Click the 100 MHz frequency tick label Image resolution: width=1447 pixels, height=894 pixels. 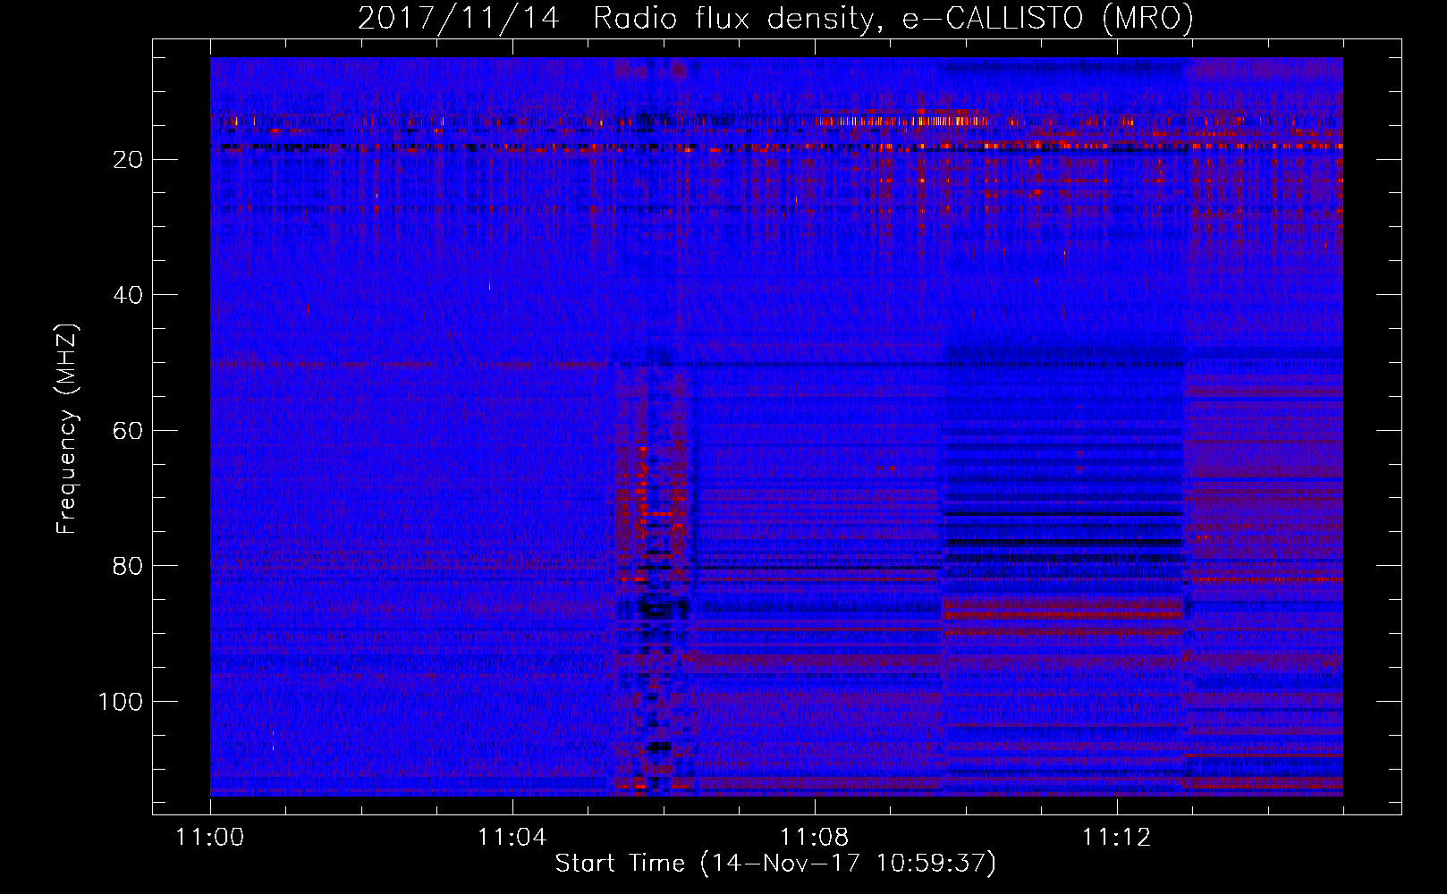[x=121, y=702]
